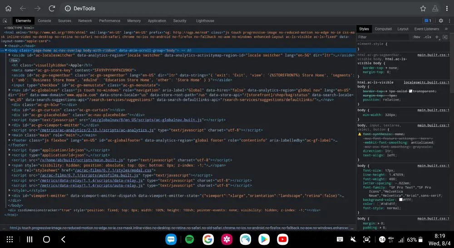Click the #fff background-color swatch
Image resolution: width=454 pixels, height=248 pixels.
coord(401,199)
